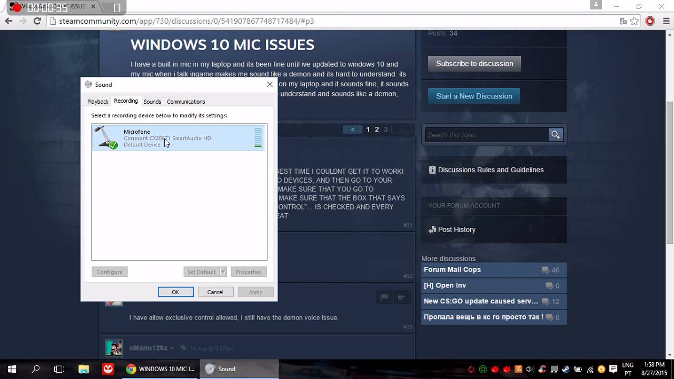Viewport: 674px width, 379px height.
Task: Click the Steam tray icon
Action: coord(566,369)
